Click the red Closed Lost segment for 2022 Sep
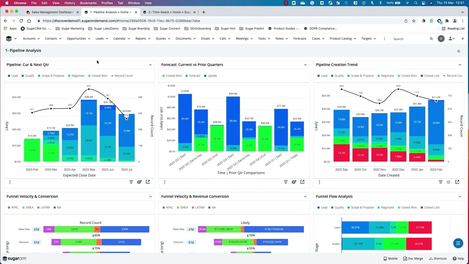Screen dimensions: 469x264 coord(341,153)
